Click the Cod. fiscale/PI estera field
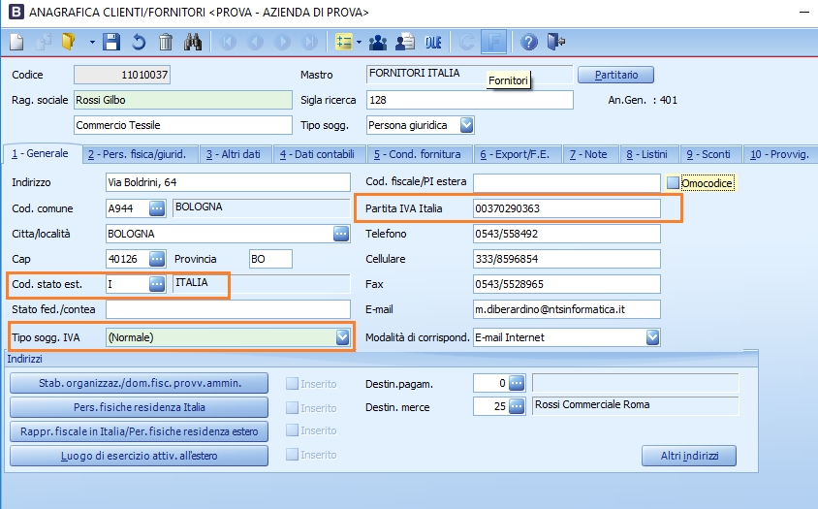 click(567, 182)
